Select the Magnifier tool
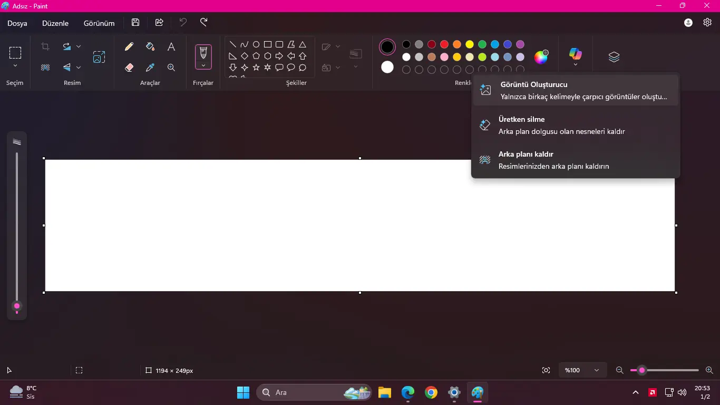 [171, 67]
